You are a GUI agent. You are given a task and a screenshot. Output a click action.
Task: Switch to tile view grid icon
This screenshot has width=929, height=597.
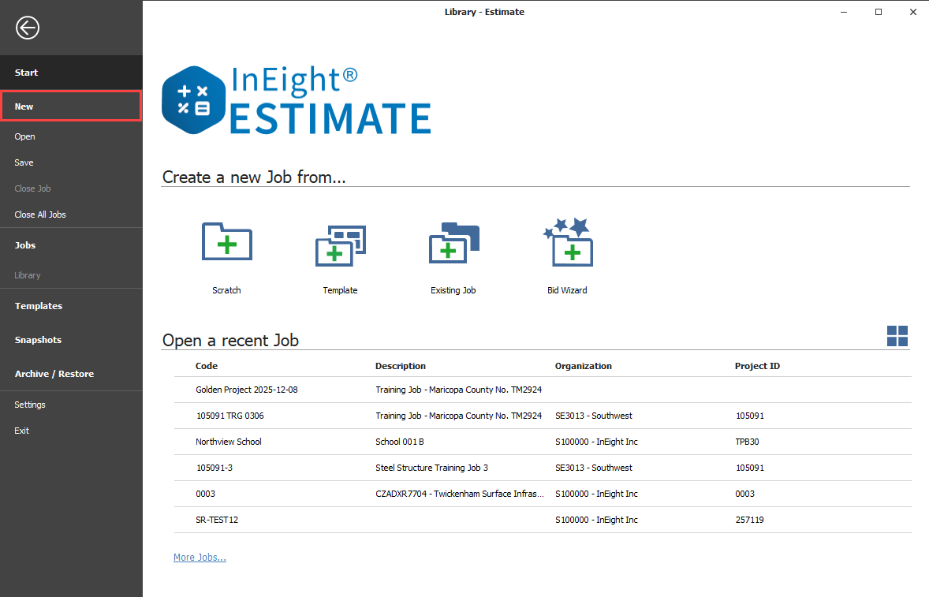[x=897, y=336]
